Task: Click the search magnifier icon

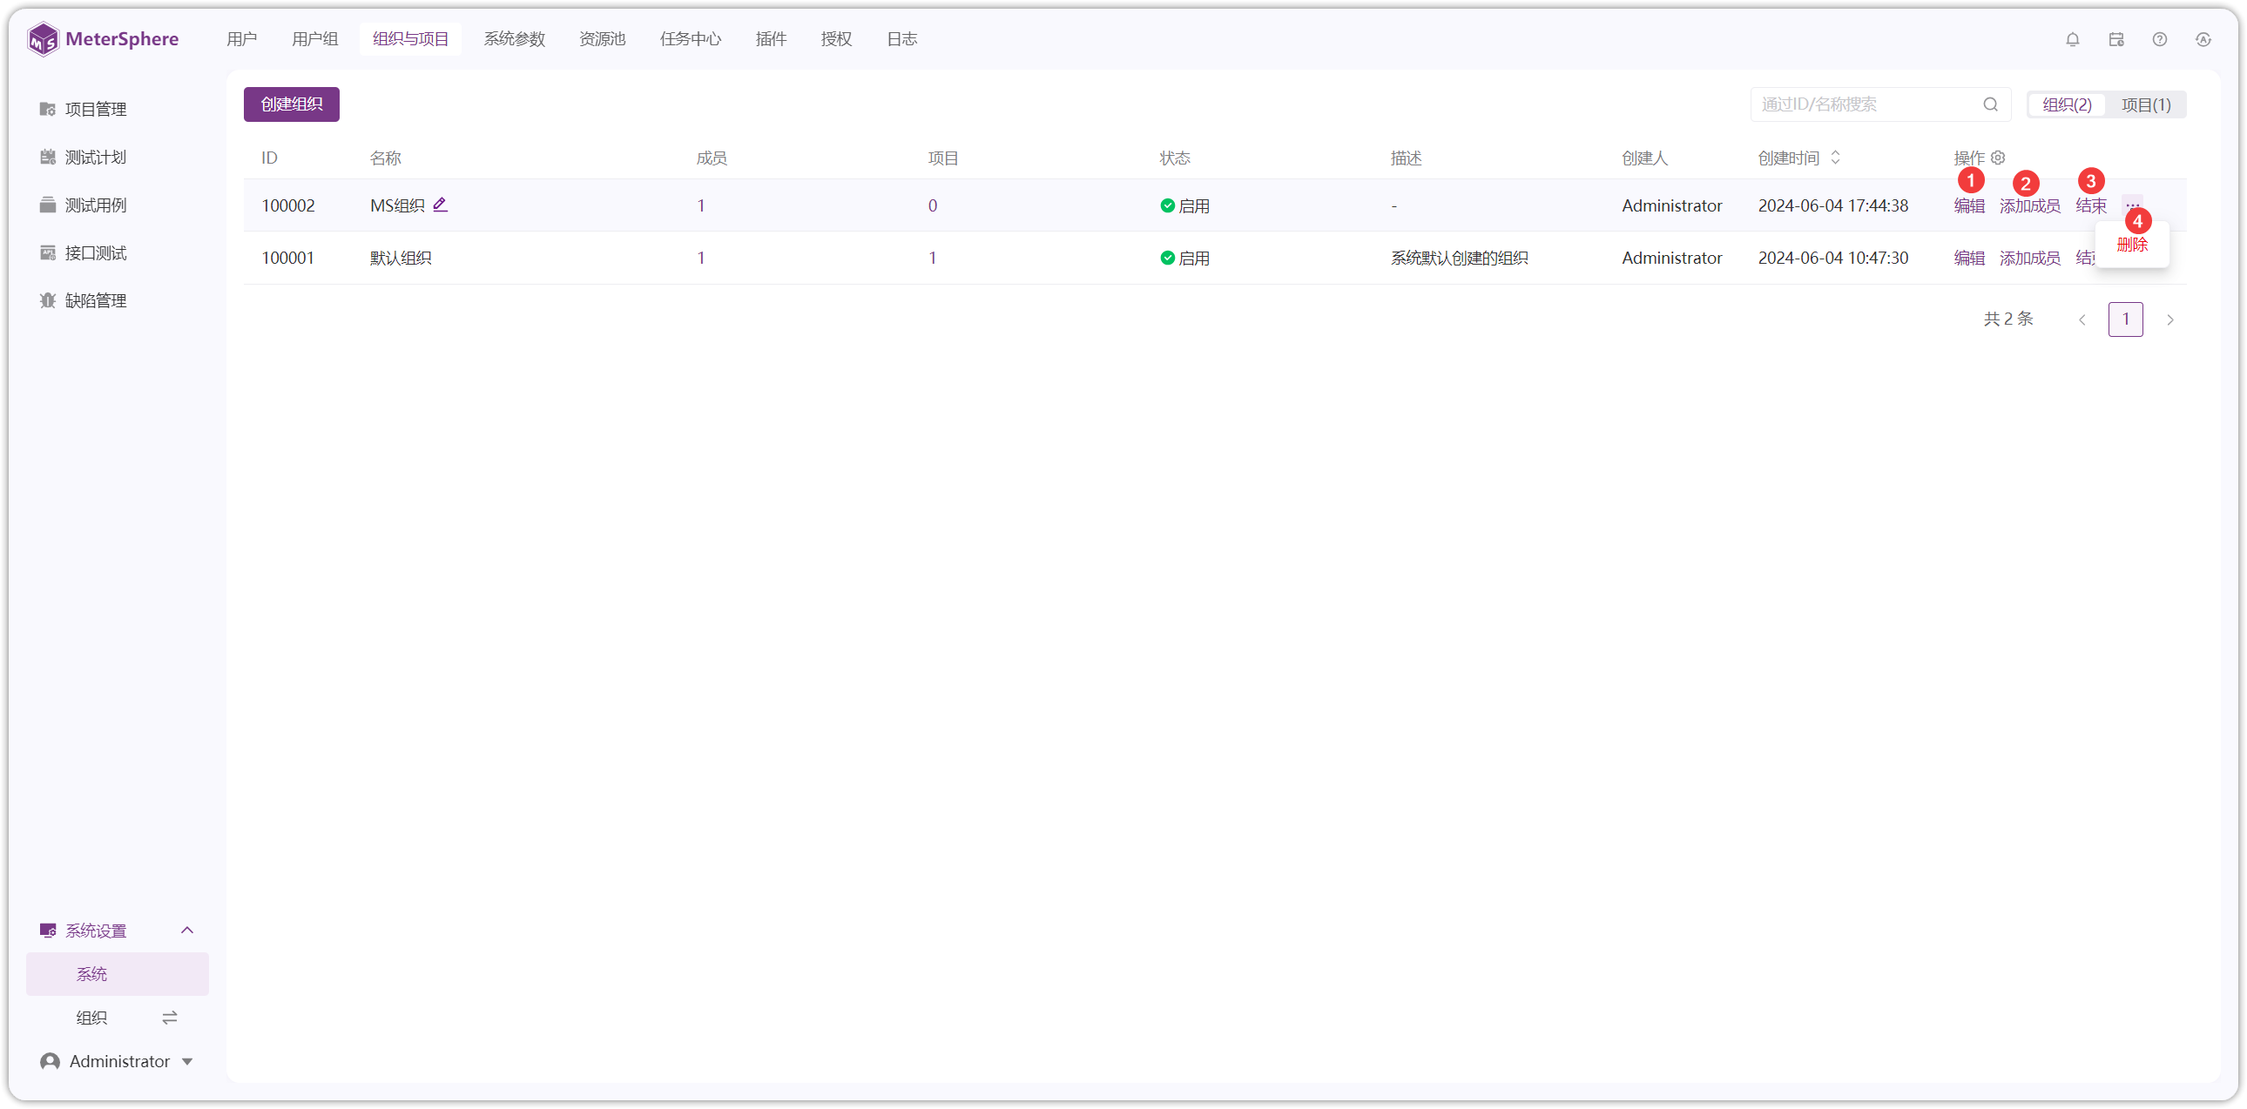Action: (x=1991, y=104)
